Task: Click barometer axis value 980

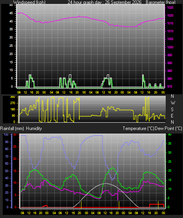Action: (x=170, y=79)
